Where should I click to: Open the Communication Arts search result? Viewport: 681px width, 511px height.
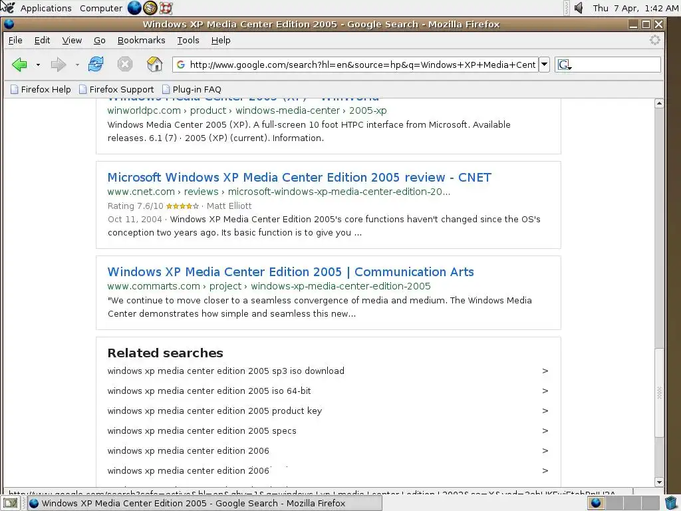click(x=291, y=272)
